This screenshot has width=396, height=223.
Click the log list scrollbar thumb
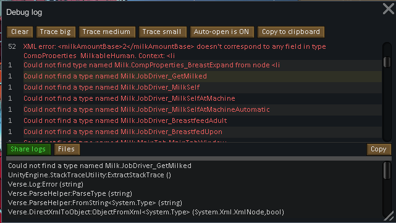pos(387,62)
